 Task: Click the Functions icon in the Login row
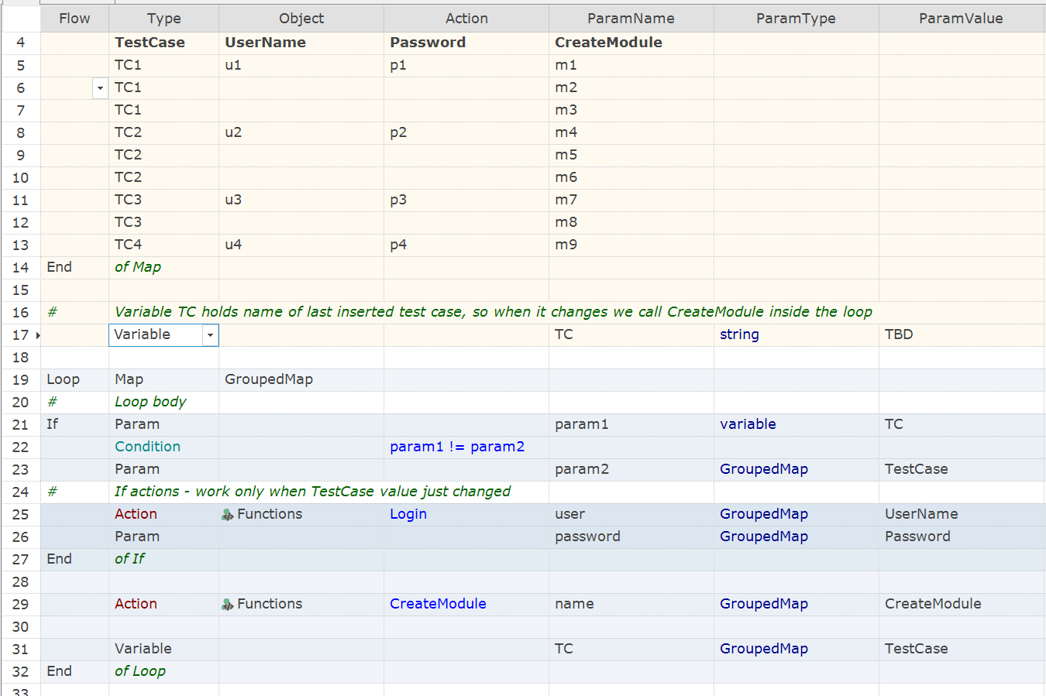pyautogui.click(x=228, y=515)
